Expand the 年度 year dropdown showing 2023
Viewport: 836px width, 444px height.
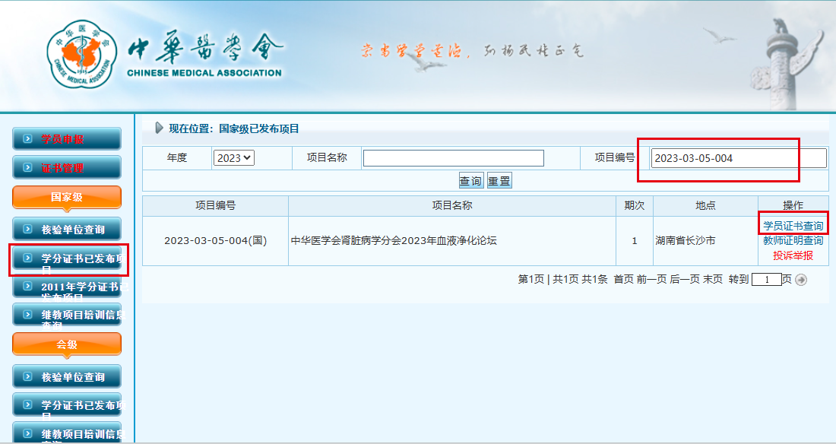(x=233, y=158)
